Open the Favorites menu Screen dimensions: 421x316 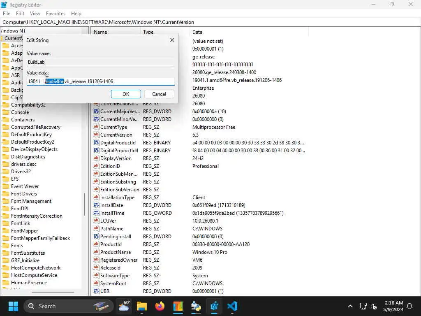point(56,14)
